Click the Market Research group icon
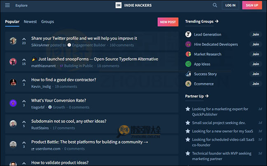Image resolution: width=267 pixels, height=166 pixels. point(188,54)
